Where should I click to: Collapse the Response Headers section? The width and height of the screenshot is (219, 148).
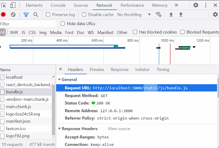pyautogui.click(x=59, y=129)
